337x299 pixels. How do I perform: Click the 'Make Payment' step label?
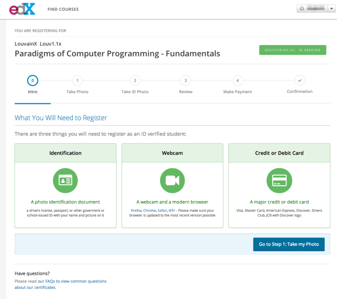tap(238, 92)
